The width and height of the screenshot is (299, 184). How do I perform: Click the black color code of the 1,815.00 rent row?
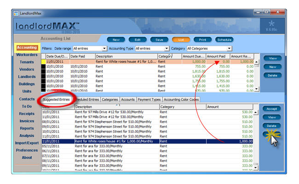pyautogui.click(x=44, y=71)
